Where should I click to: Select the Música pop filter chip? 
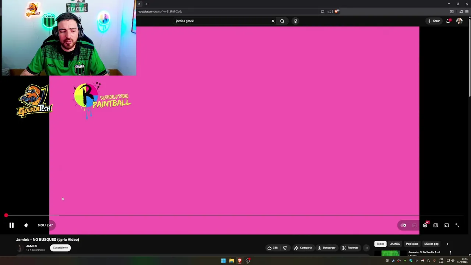point(431,244)
